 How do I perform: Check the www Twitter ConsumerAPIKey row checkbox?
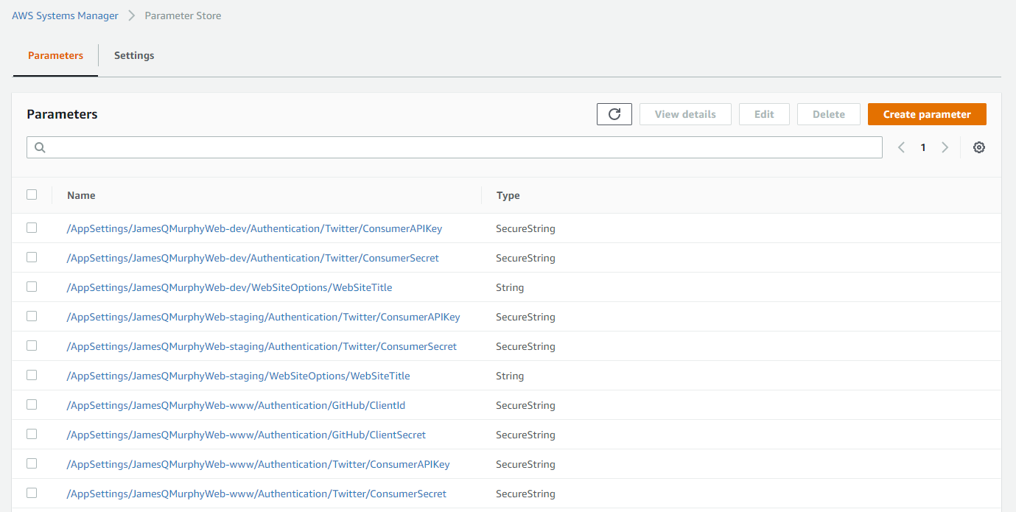[x=32, y=463]
